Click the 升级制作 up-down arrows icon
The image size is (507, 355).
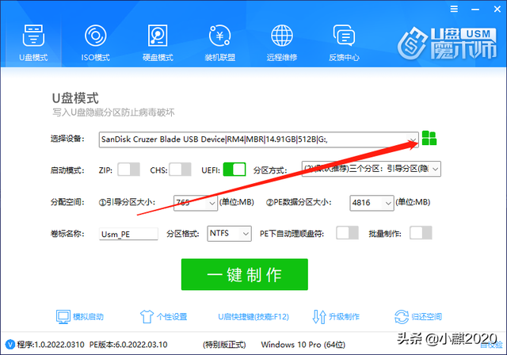click(319, 316)
